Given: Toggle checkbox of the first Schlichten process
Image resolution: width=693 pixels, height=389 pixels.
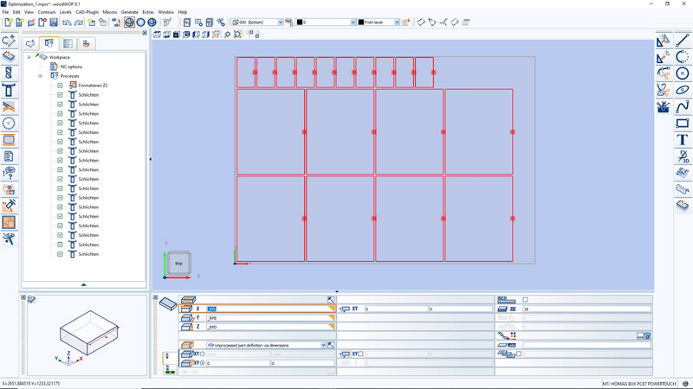Looking at the screenshot, I should (x=60, y=95).
